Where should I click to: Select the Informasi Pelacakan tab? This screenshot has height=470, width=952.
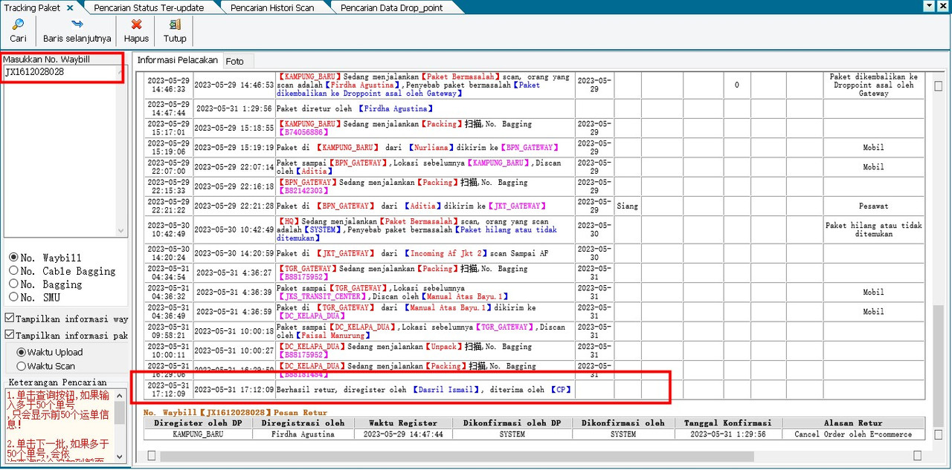177,60
